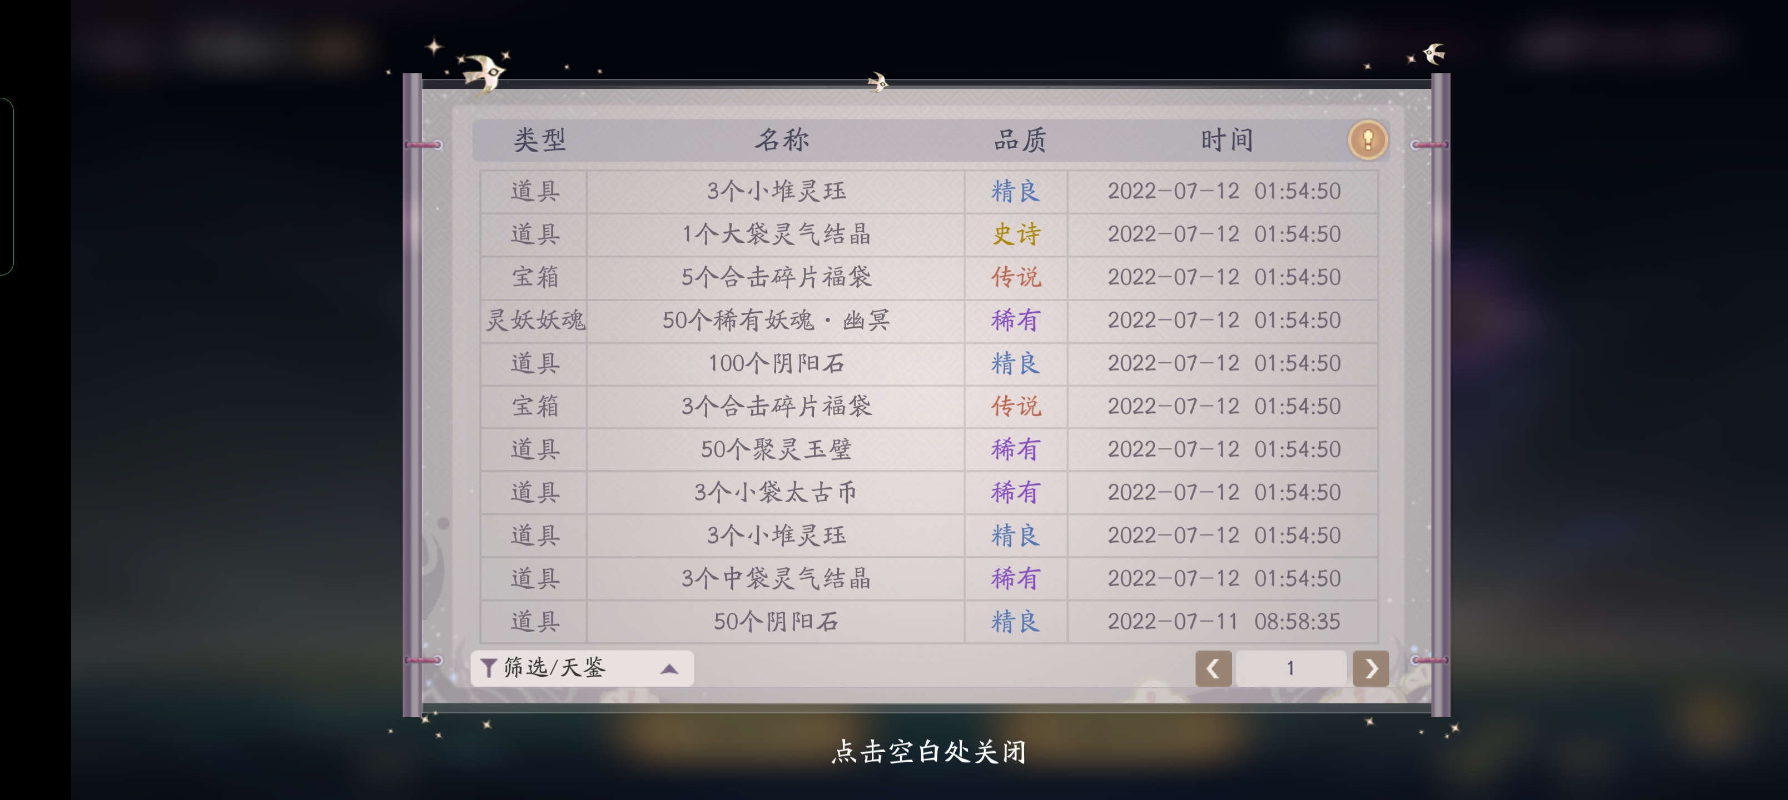
Task: Click the 50个稀有妖魂·幽冥 entry
Action: coord(776,321)
